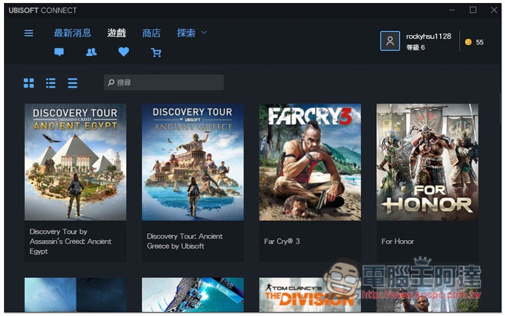Open The Division game cover
Viewport: 505px width, 316px height.
(x=310, y=295)
